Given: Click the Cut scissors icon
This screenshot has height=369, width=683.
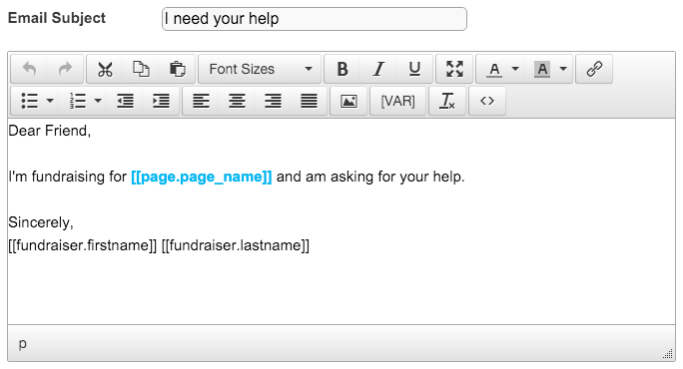Looking at the screenshot, I should point(105,69).
